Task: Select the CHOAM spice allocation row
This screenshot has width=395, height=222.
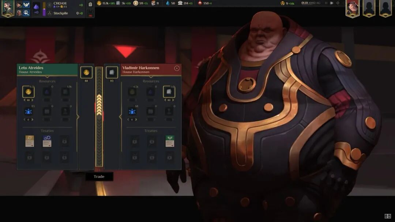Action: coord(65,5)
